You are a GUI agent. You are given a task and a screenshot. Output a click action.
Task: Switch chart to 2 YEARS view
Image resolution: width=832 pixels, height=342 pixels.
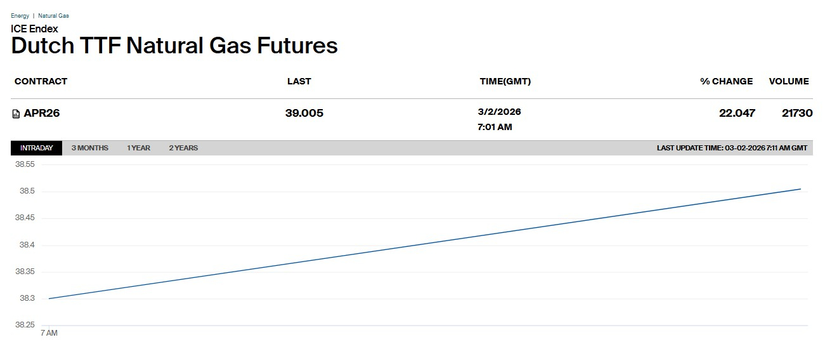pyautogui.click(x=183, y=148)
